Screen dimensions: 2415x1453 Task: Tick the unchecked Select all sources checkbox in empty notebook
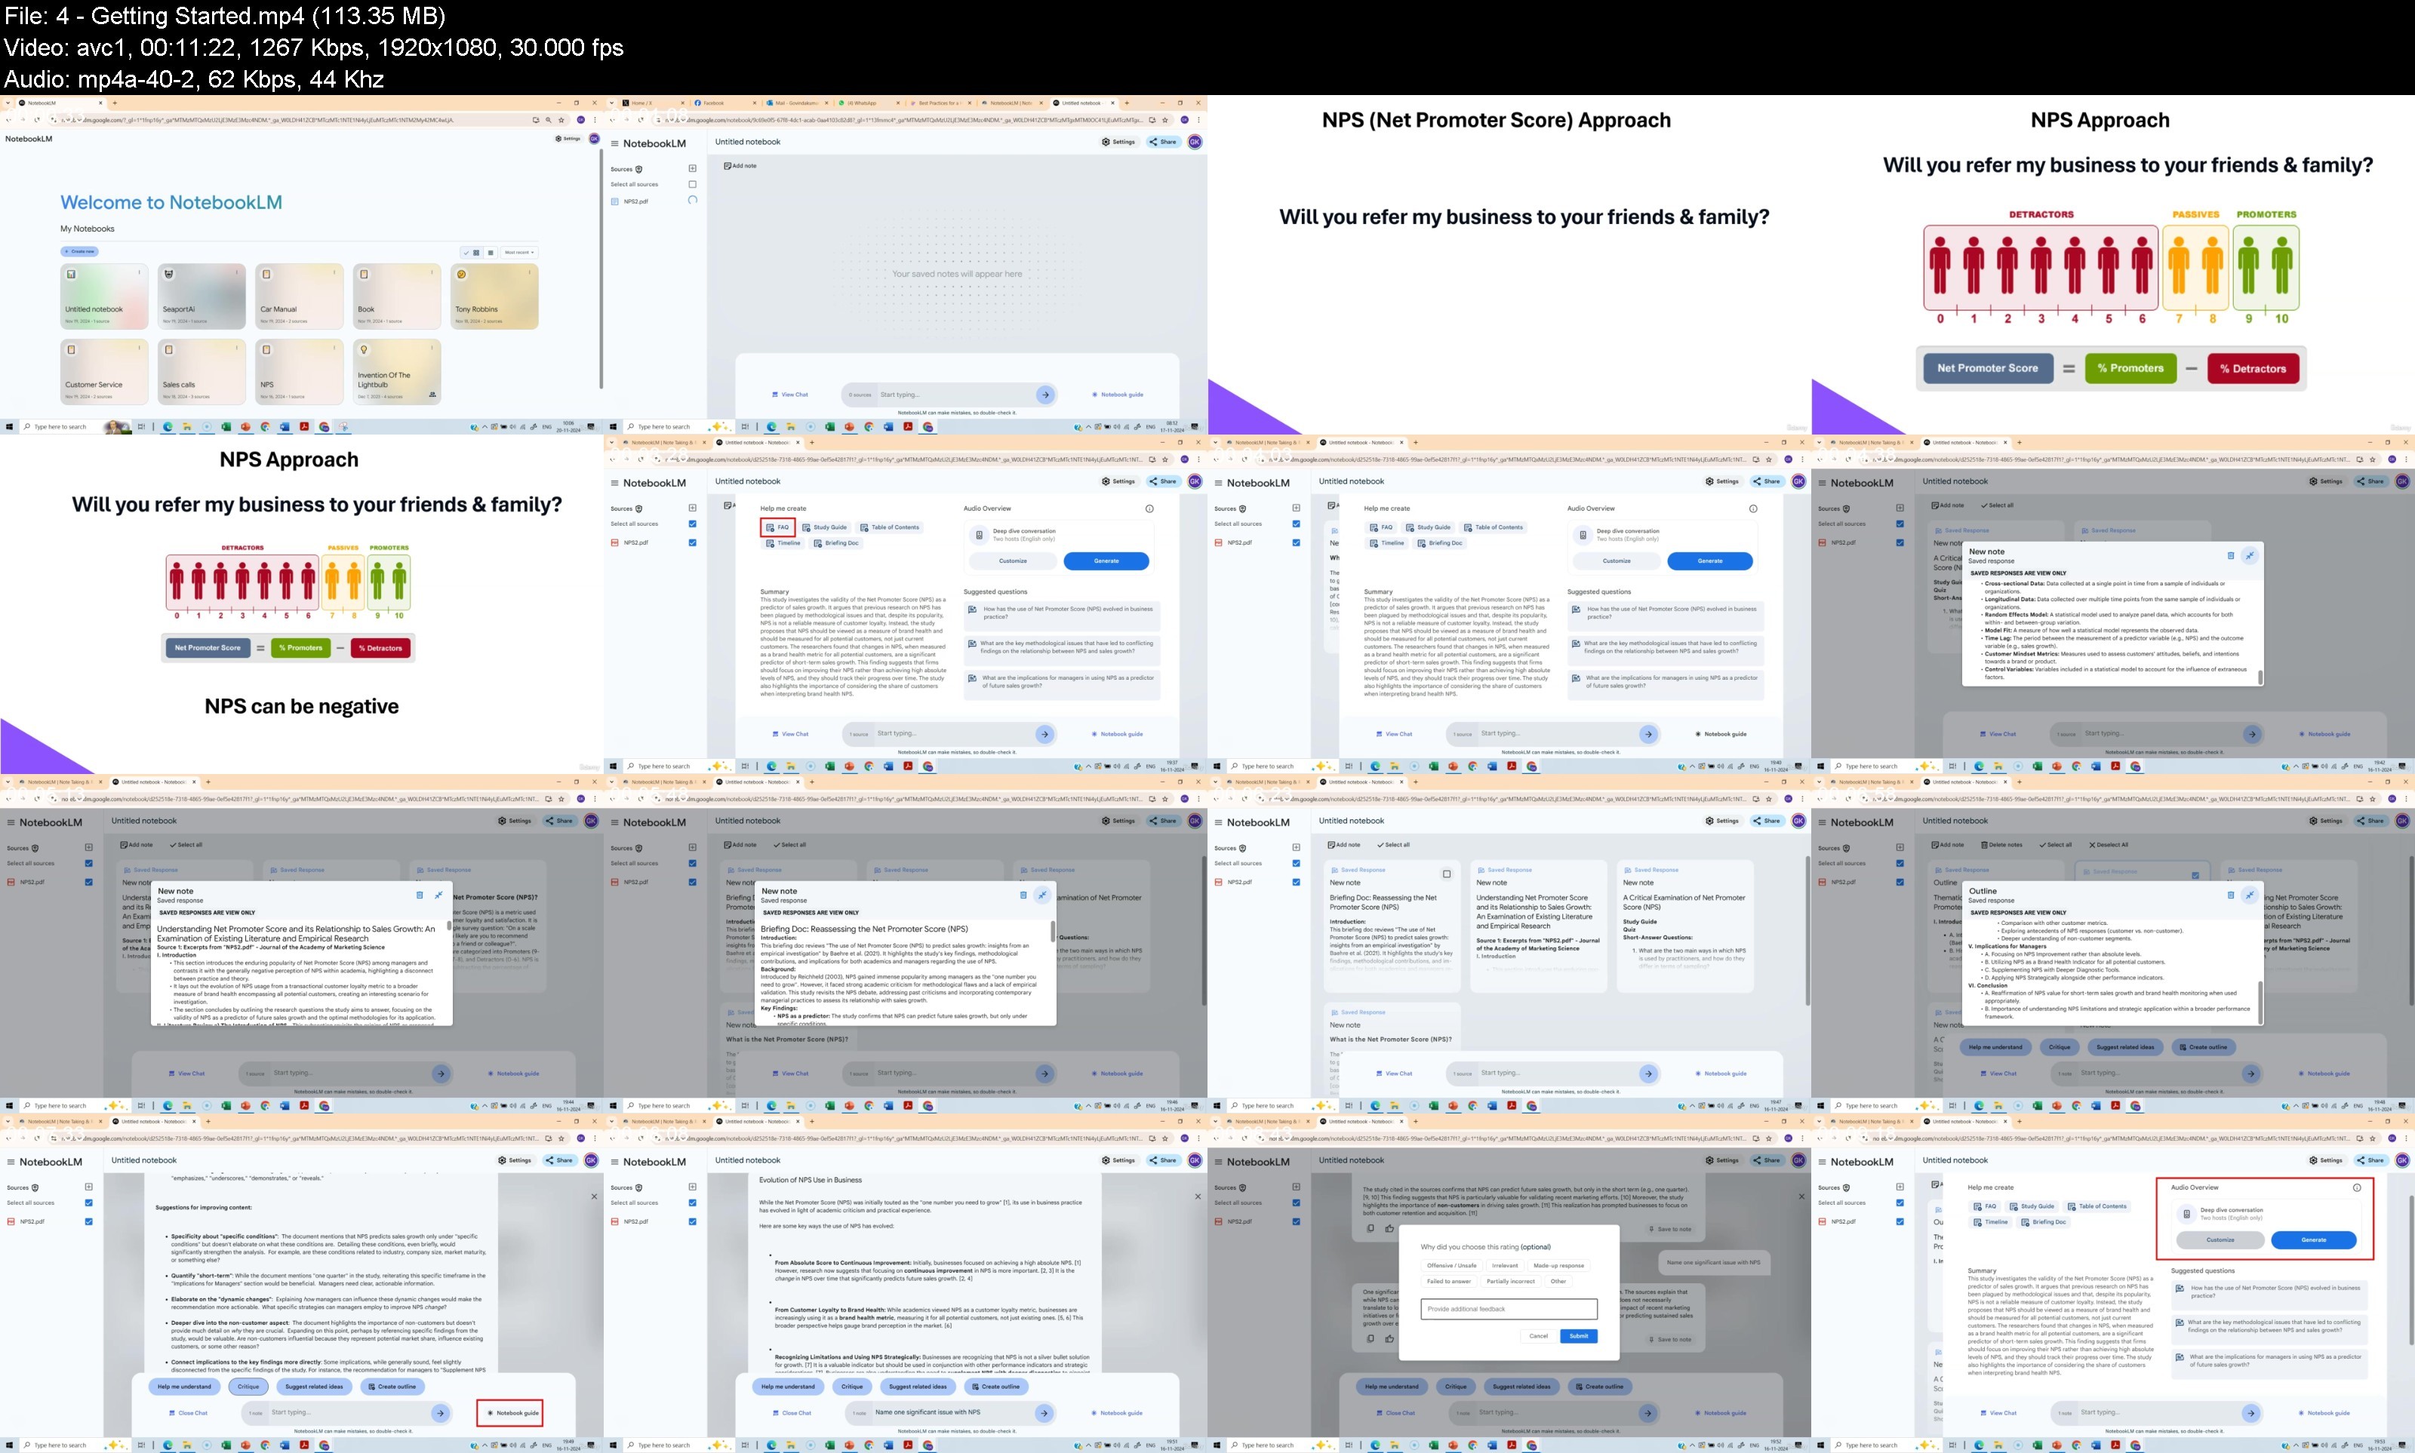coord(692,184)
